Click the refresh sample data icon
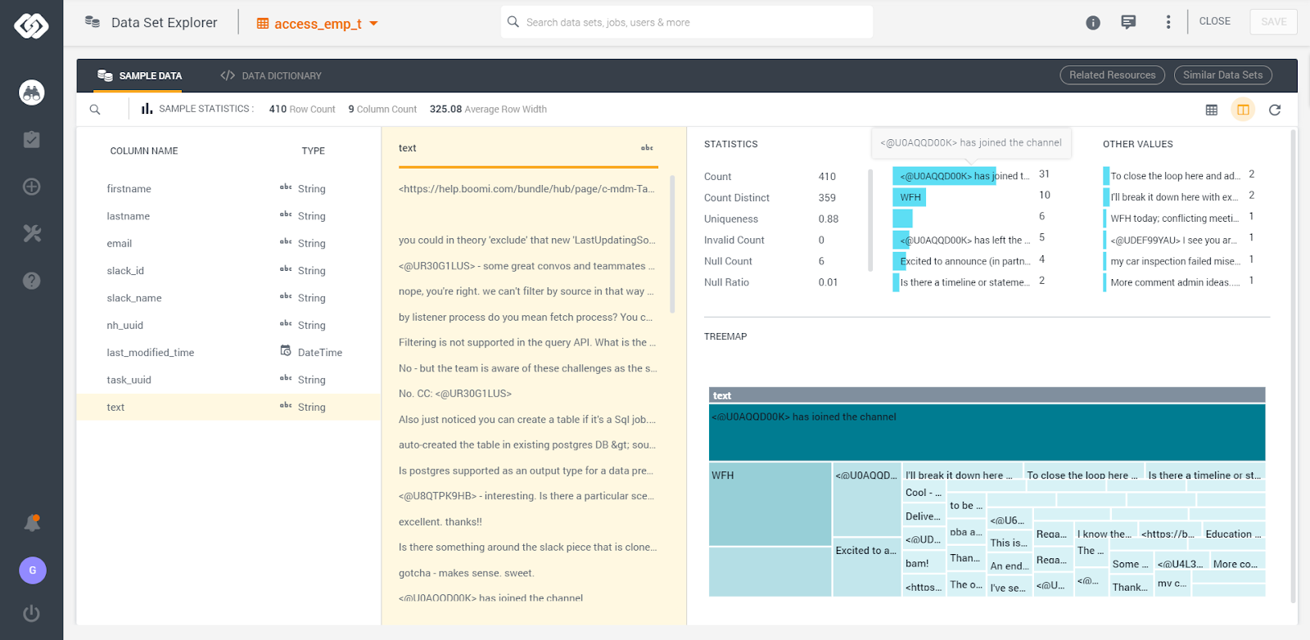 click(x=1275, y=110)
